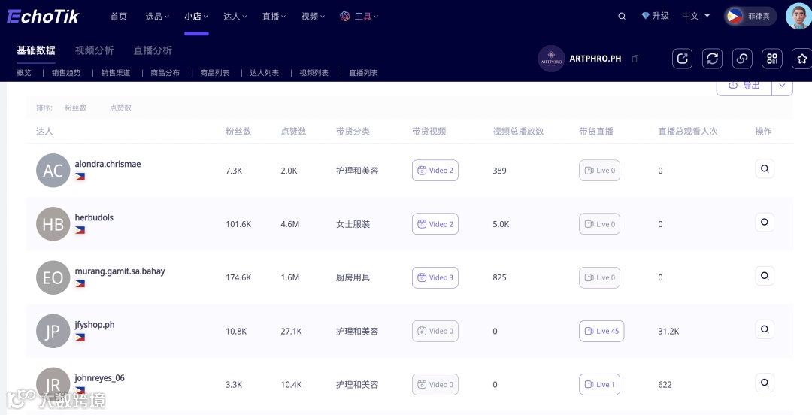Click the refresh data icon
Viewport: 812px width, 415px height.
[x=712, y=59]
